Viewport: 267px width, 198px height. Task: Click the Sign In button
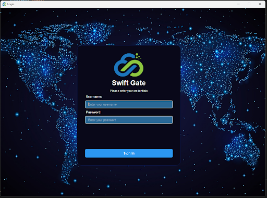coord(129,153)
